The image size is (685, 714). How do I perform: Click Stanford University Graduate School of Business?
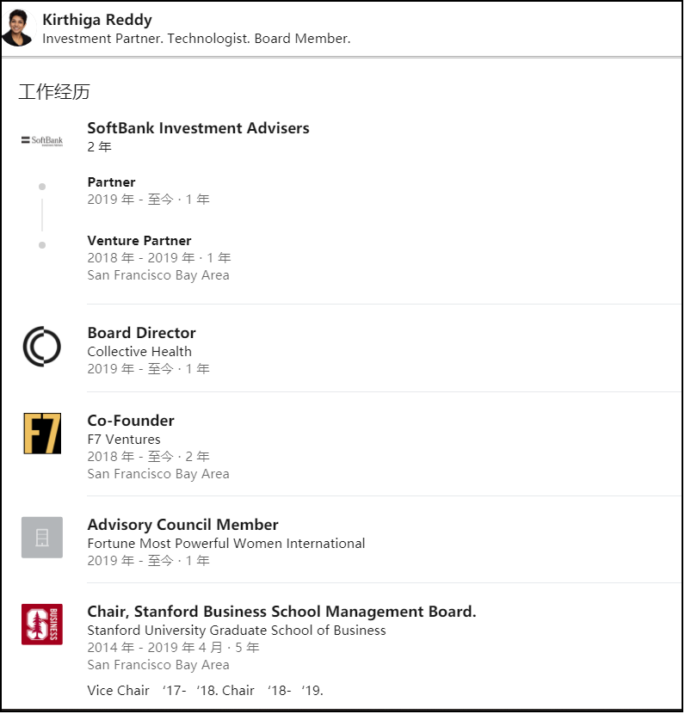click(237, 631)
